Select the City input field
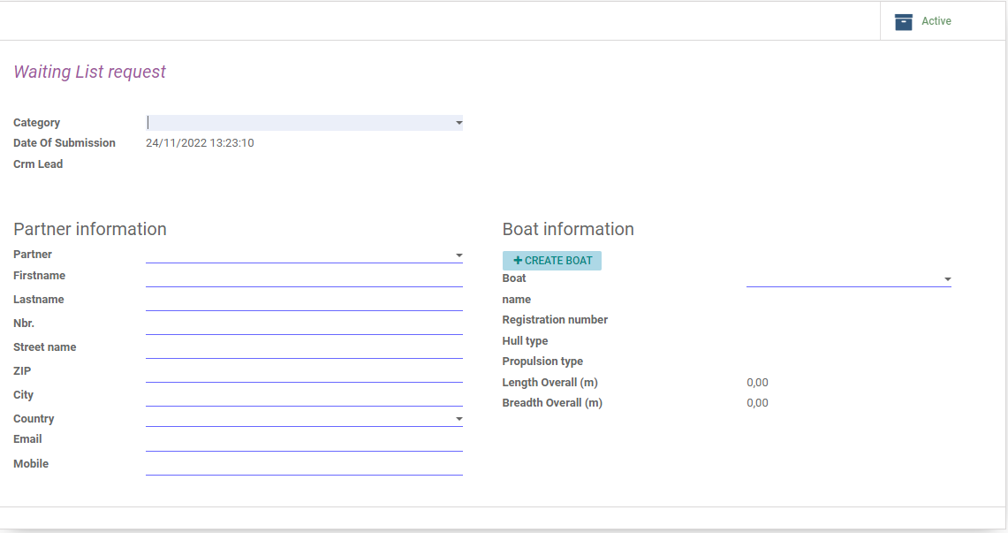This screenshot has height=533, width=1008. [x=304, y=398]
